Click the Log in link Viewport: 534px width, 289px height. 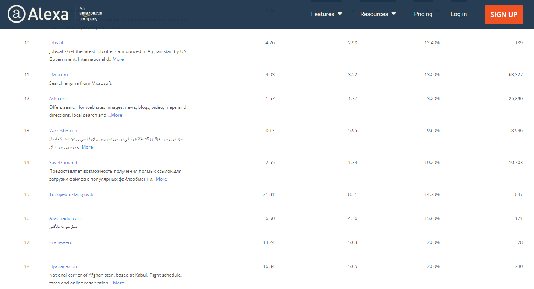459,14
